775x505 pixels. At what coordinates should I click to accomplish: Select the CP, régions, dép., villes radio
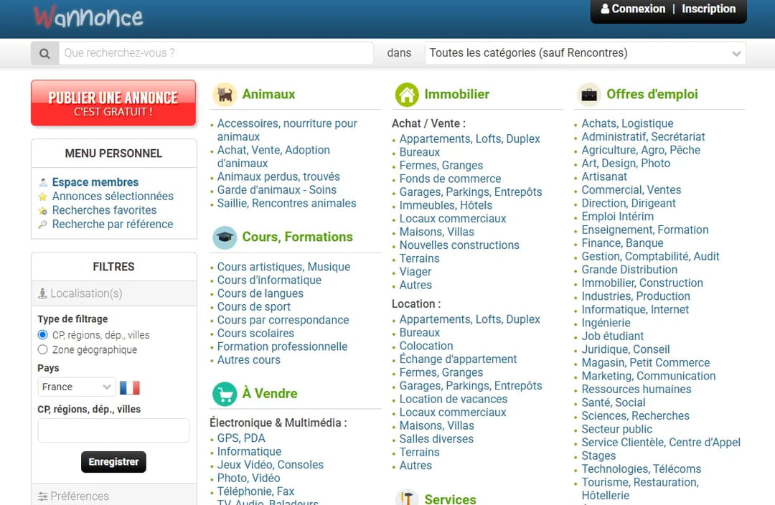tap(43, 335)
